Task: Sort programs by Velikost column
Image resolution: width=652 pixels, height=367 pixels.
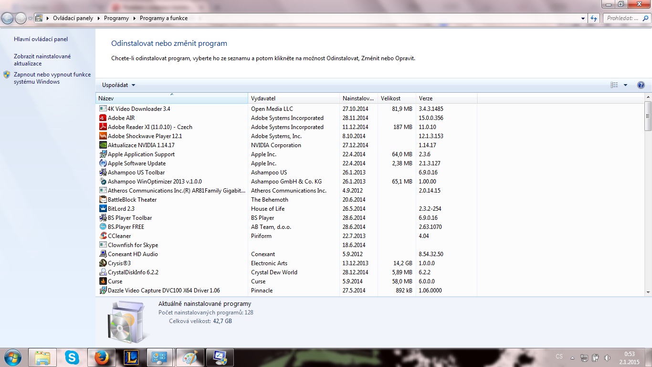Action: pos(397,98)
